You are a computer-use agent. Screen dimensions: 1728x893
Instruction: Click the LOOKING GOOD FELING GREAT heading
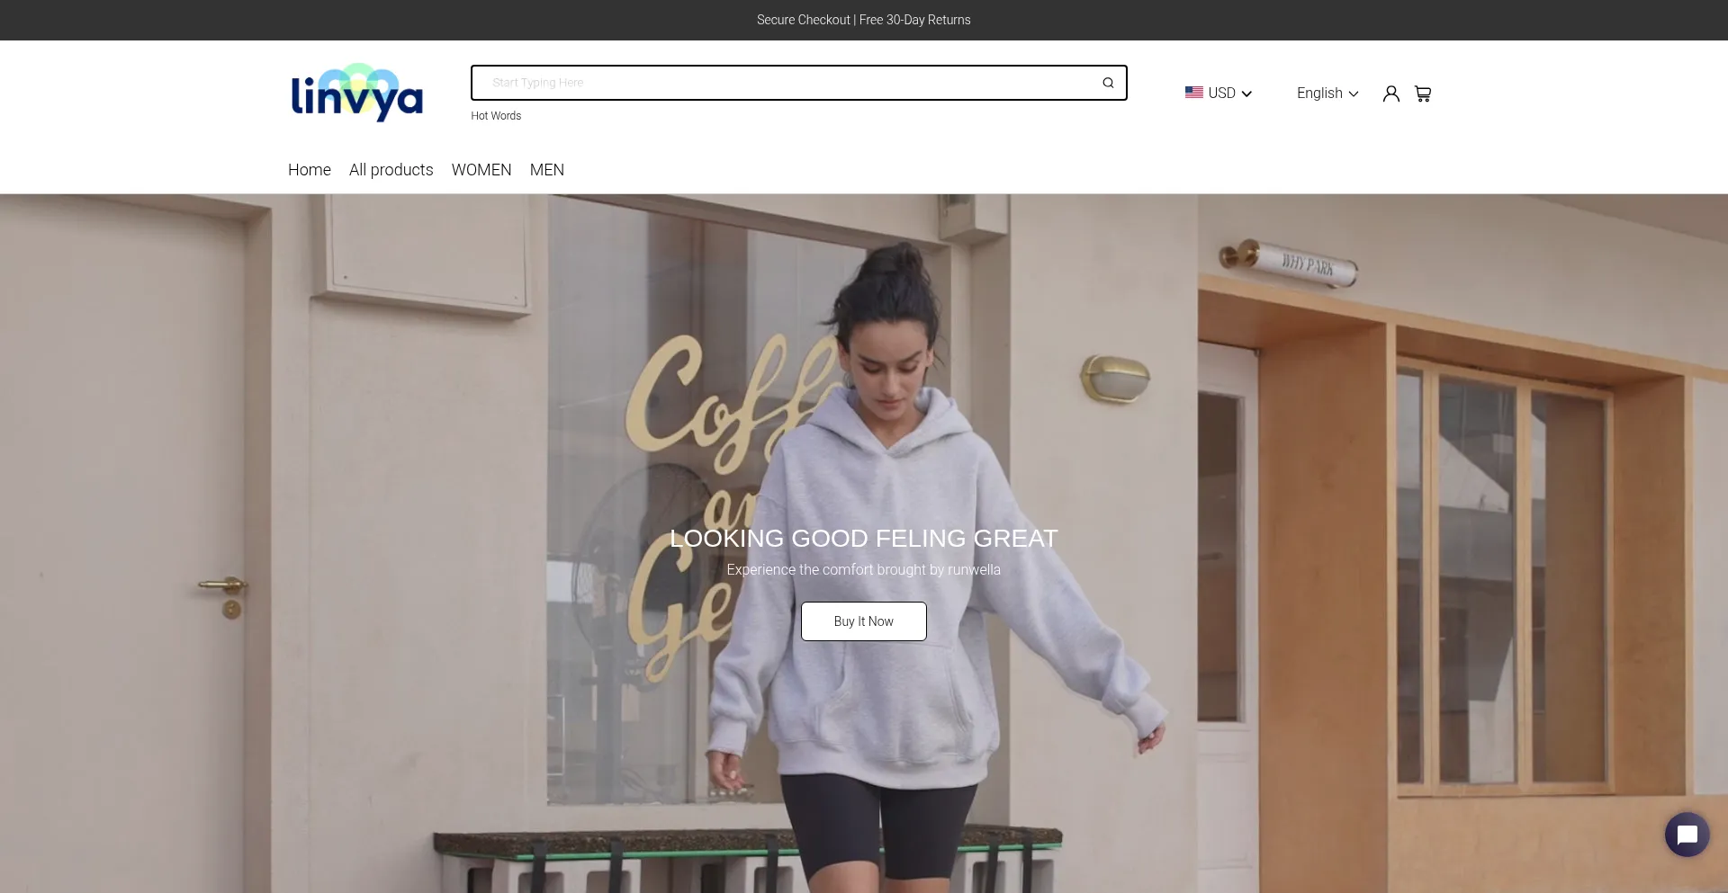click(x=863, y=538)
